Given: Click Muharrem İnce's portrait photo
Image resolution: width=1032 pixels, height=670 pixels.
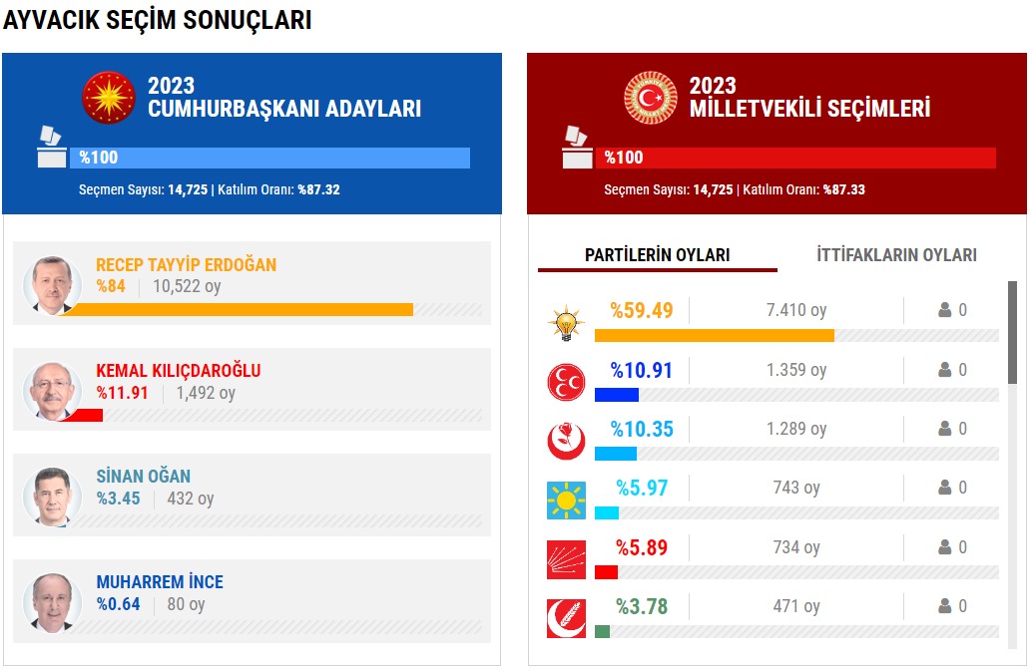Looking at the screenshot, I should pos(52,601).
